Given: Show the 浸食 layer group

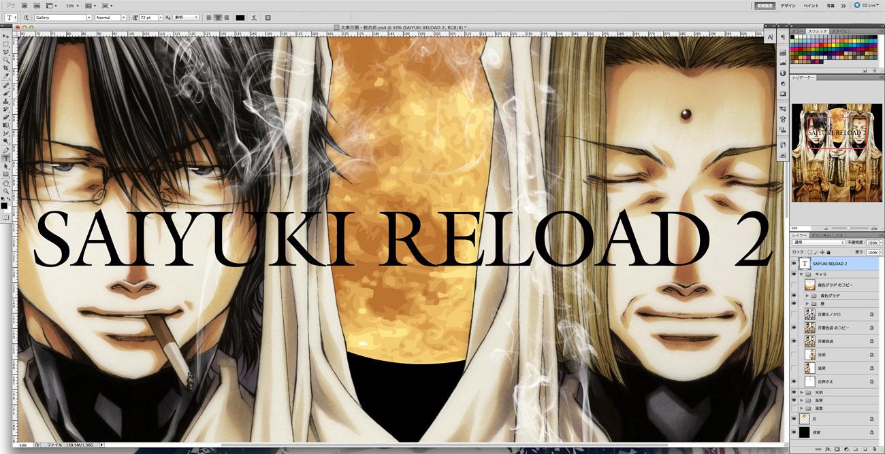Looking at the screenshot, I should (794, 408).
